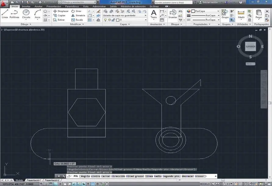Image resolution: width=272 pixels, height=186 pixels.
Task: Click the Simetría mirror tool
Action: pos(78,15)
